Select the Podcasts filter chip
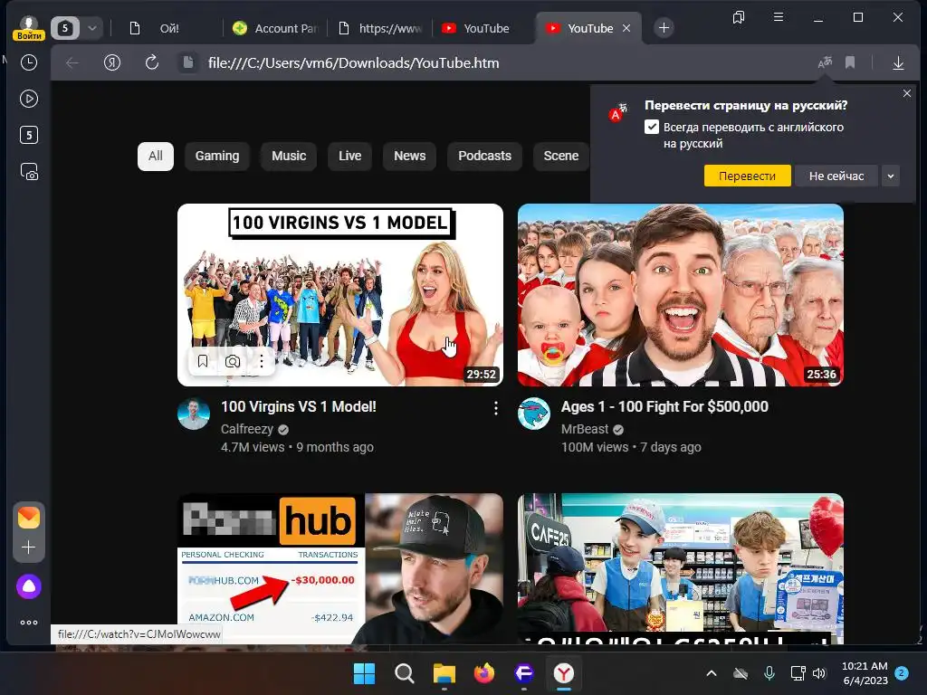 [x=484, y=156]
